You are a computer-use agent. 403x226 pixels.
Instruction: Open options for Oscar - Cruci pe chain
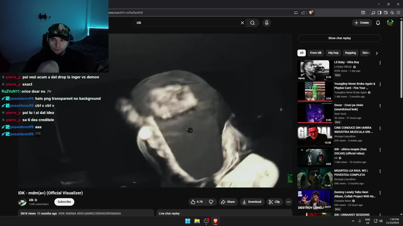[380, 106]
